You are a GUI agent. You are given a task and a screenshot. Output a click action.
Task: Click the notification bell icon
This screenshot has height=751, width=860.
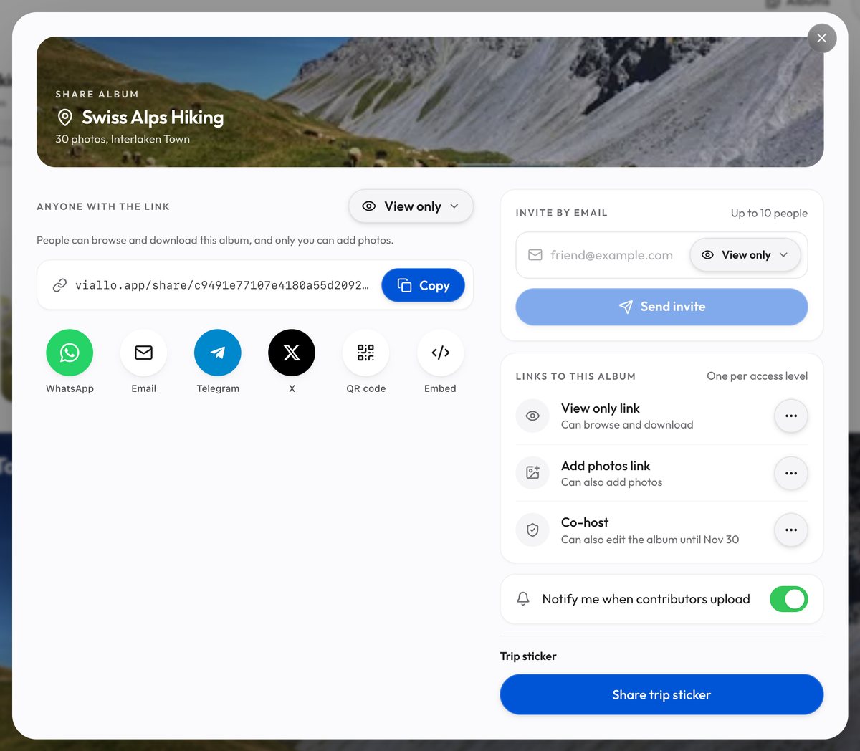click(523, 599)
